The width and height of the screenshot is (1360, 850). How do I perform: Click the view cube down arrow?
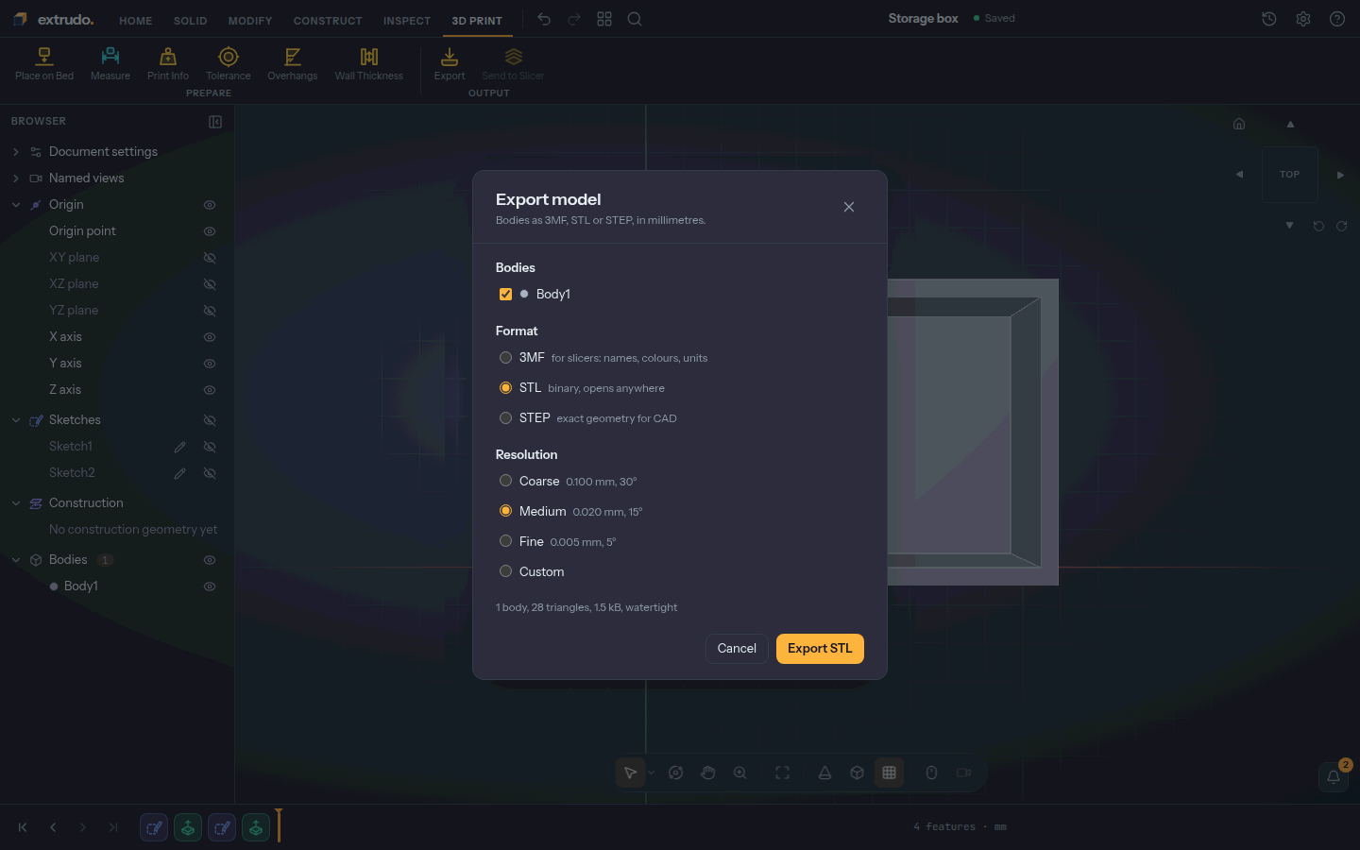click(x=1290, y=226)
